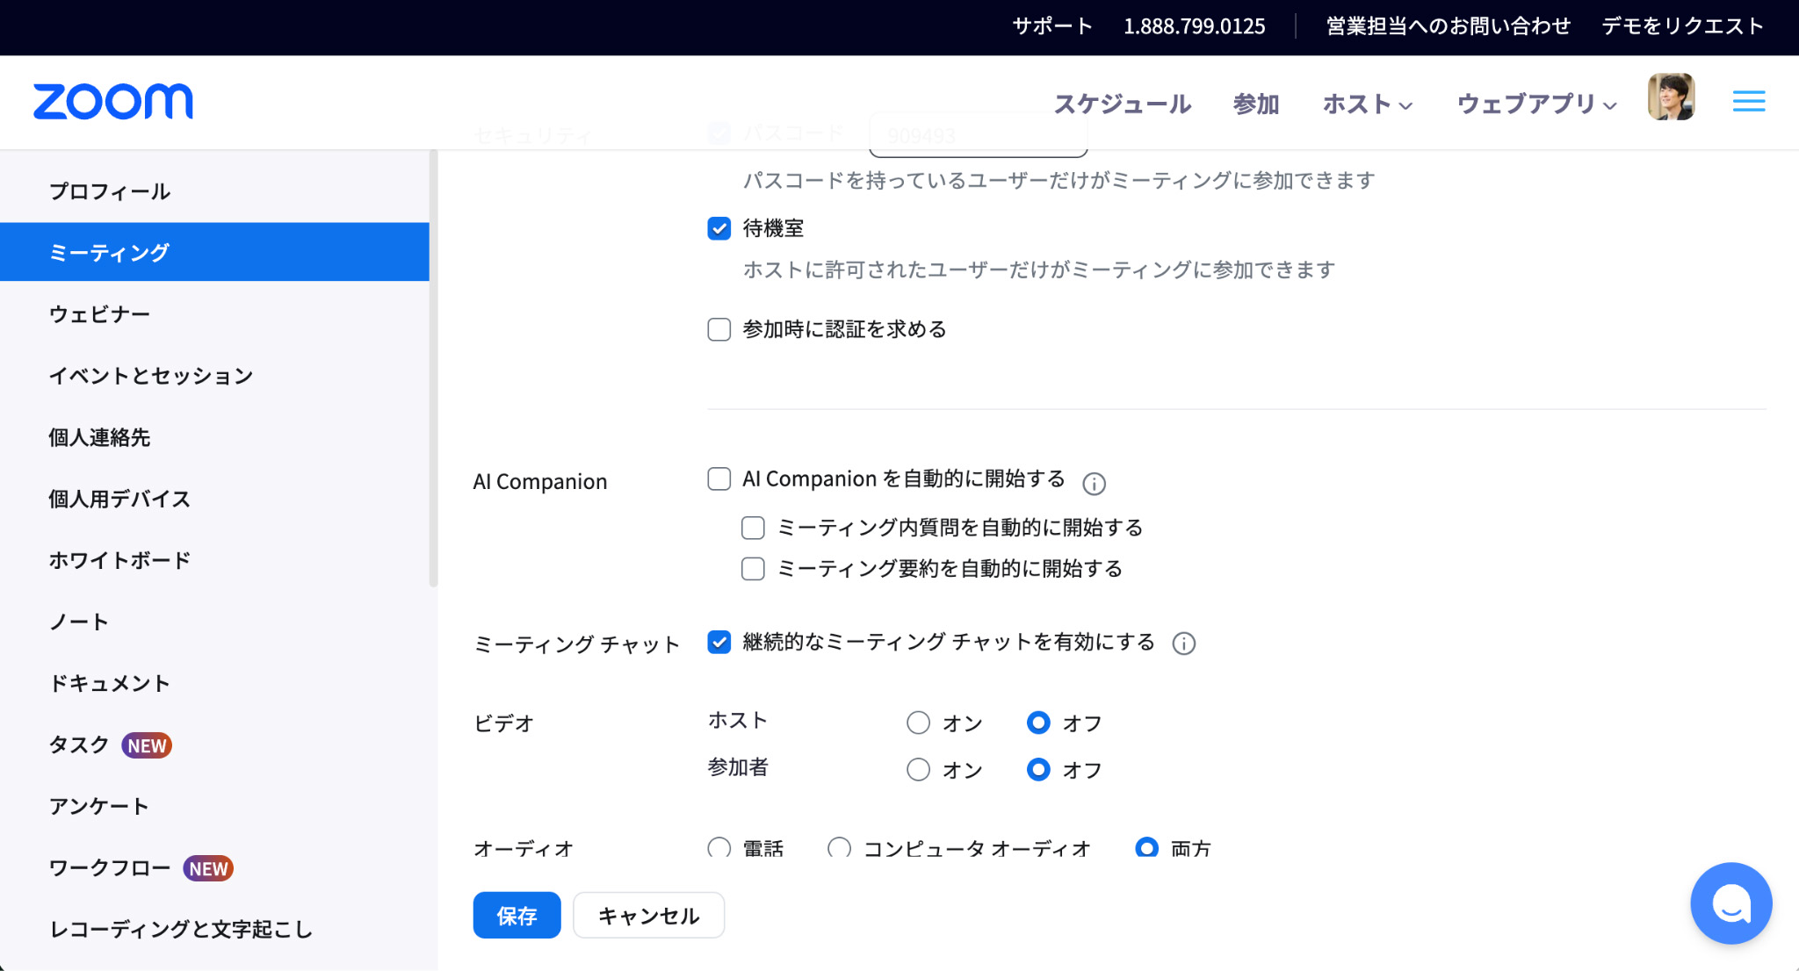1799x971 pixels.
Task: Click the NEW badge next to ワークフロー
Action: click(x=208, y=868)
